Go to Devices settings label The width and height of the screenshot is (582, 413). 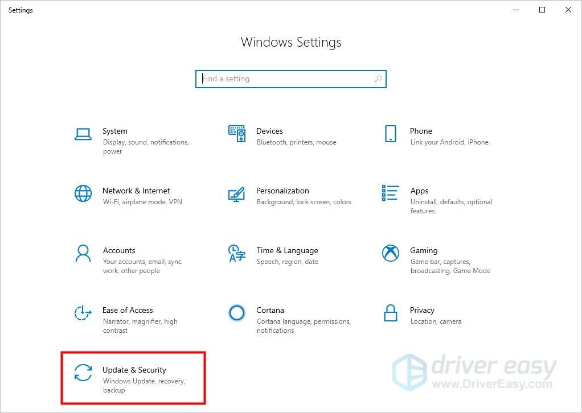tap(269, 131)
